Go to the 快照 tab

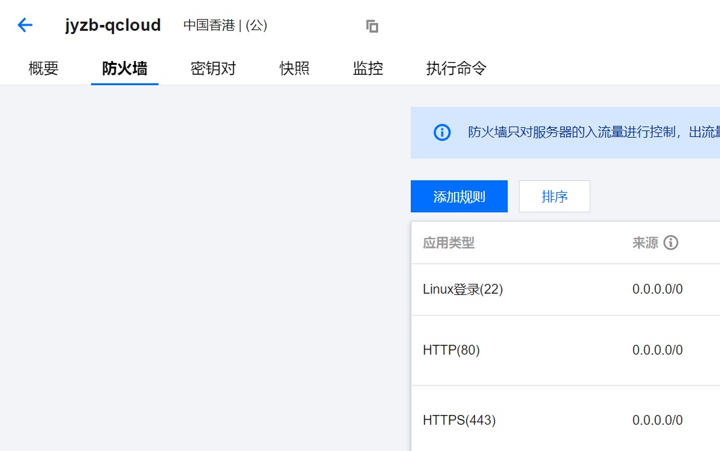[x=294, y=68]
